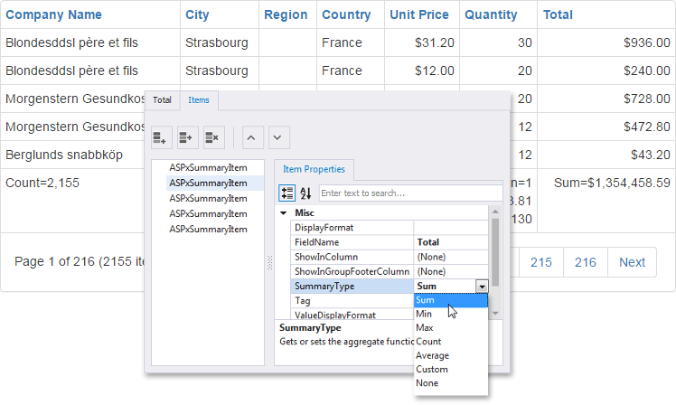
Task: Move selected item up with chevron button
Action: click(x=253, y=137)
